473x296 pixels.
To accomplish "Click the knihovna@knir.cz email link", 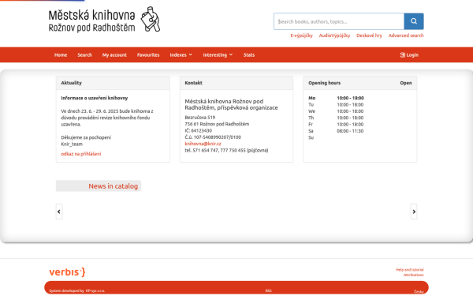I will tap(203, 144).
